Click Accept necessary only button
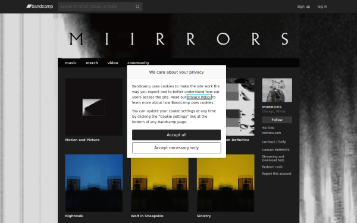 tap(177, 148)
